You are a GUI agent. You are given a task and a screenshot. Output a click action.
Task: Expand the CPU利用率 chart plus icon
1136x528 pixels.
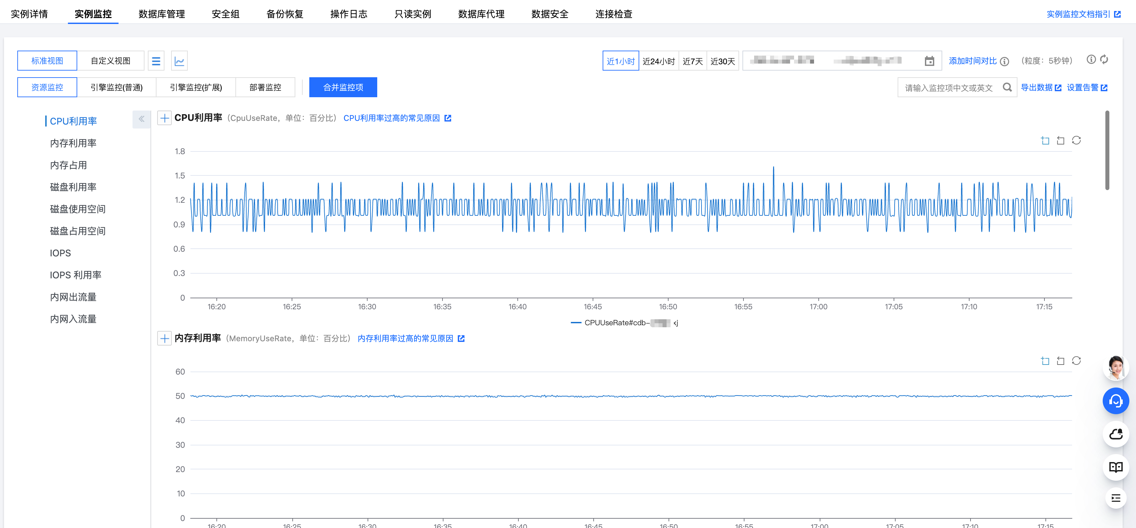[x=164, y=118]
